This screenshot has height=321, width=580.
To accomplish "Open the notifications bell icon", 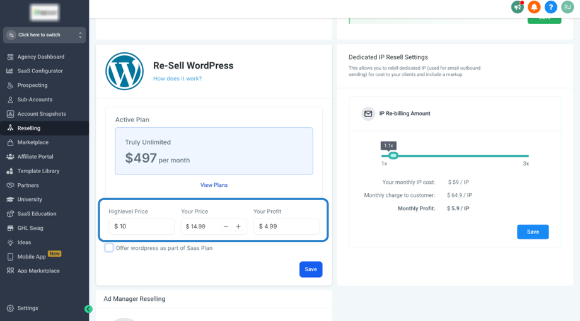I will 534,7.
